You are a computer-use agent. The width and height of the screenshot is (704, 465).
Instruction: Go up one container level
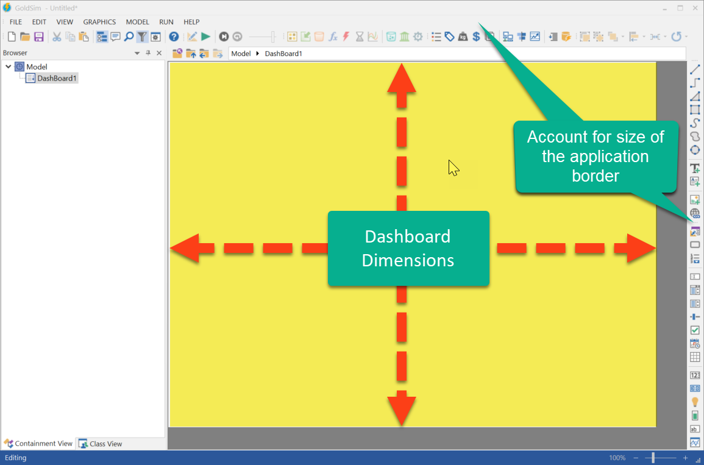click(x=191, y=54)
